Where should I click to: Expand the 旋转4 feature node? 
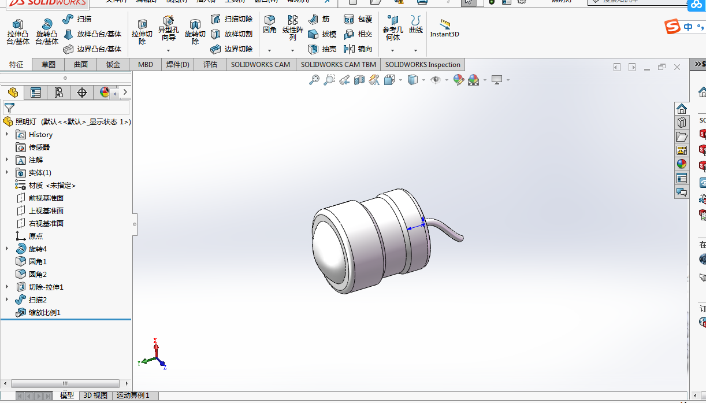tap(7, 249)
